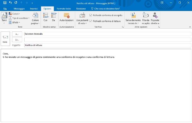192x123 pixels.
Task: Click the Cc... button
Action: point(17,40)
